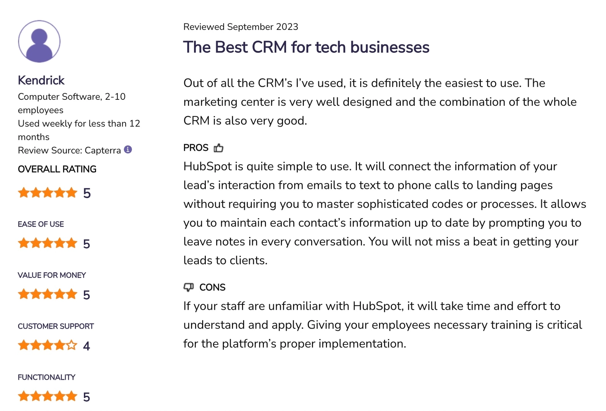
Task: Click the Customer Support rating value 4
Action: tap(86, 346)
